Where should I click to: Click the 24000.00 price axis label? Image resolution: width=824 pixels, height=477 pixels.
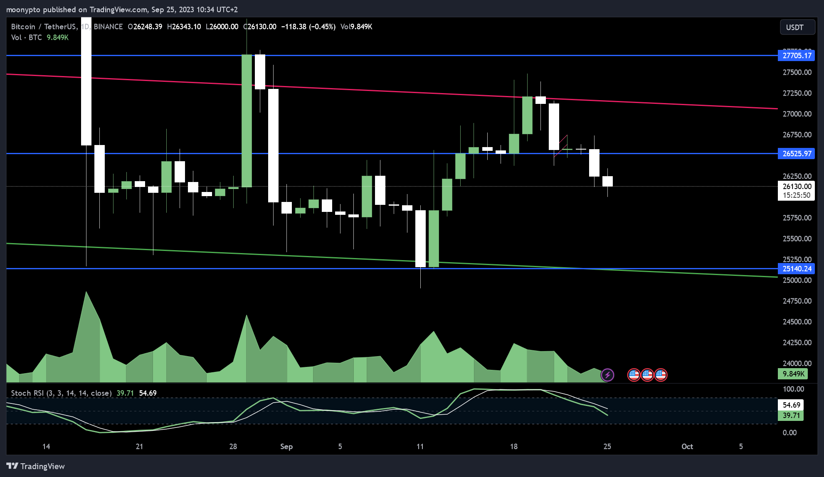[x=797, y=363]
